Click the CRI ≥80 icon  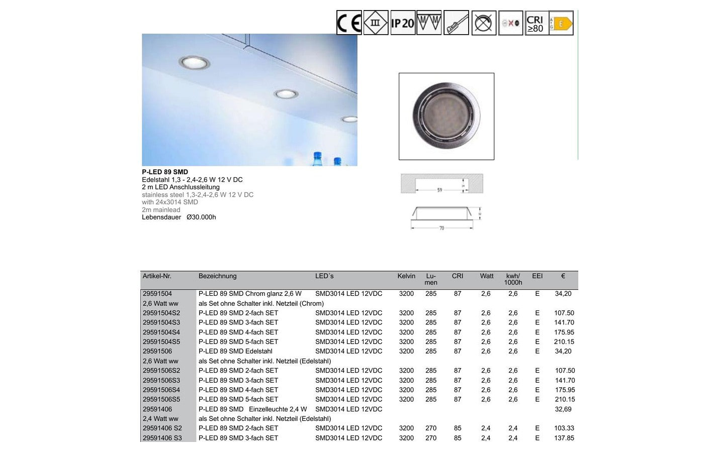pos(537,23)
